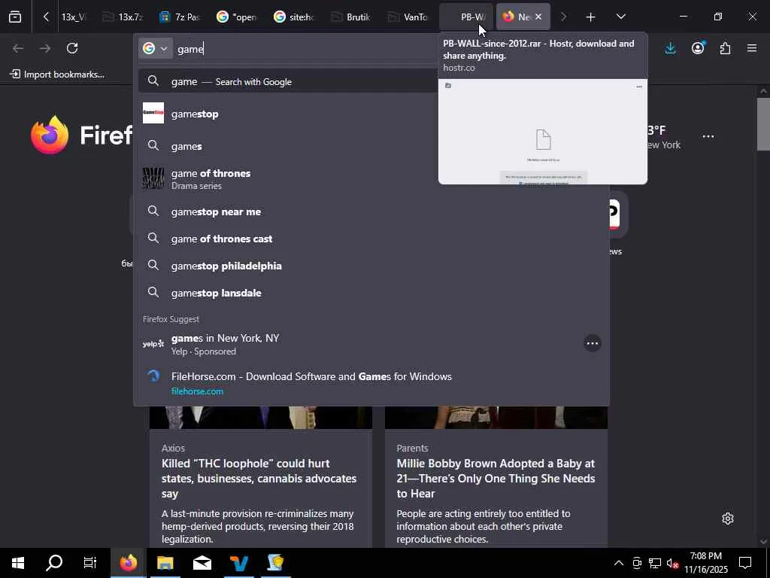Open the Action Center notifications icon
Image resolution: width=770 pixels, height=578 pixels.
(745, 563)
